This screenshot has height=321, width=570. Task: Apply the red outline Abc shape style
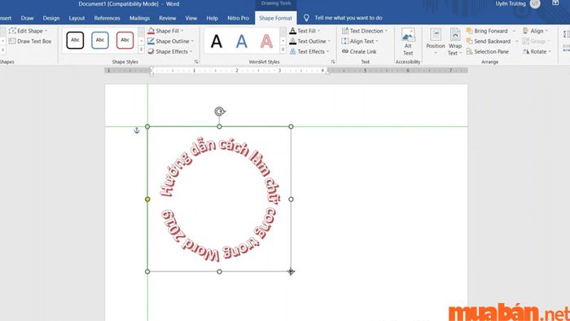pyautogui.click(x=125, y=40)
